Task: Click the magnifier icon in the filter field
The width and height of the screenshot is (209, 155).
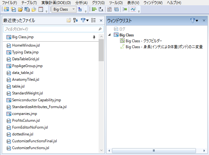Action: (x=100, y=29)
